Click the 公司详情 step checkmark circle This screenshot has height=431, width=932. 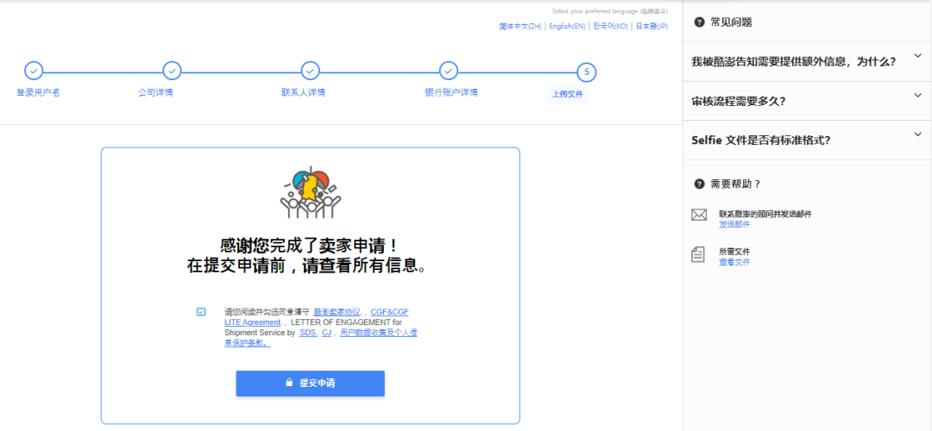pos(172,71)
